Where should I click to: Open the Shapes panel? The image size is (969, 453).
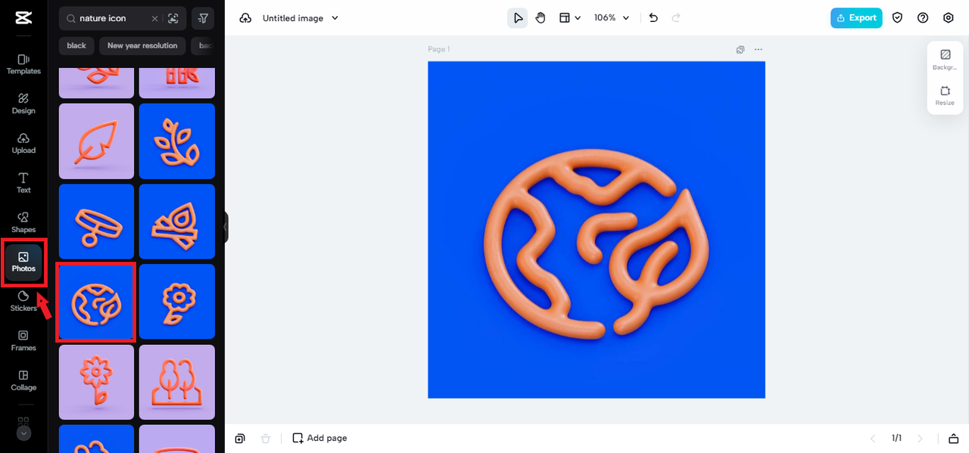pyautogui.click(x=23, y=222)
